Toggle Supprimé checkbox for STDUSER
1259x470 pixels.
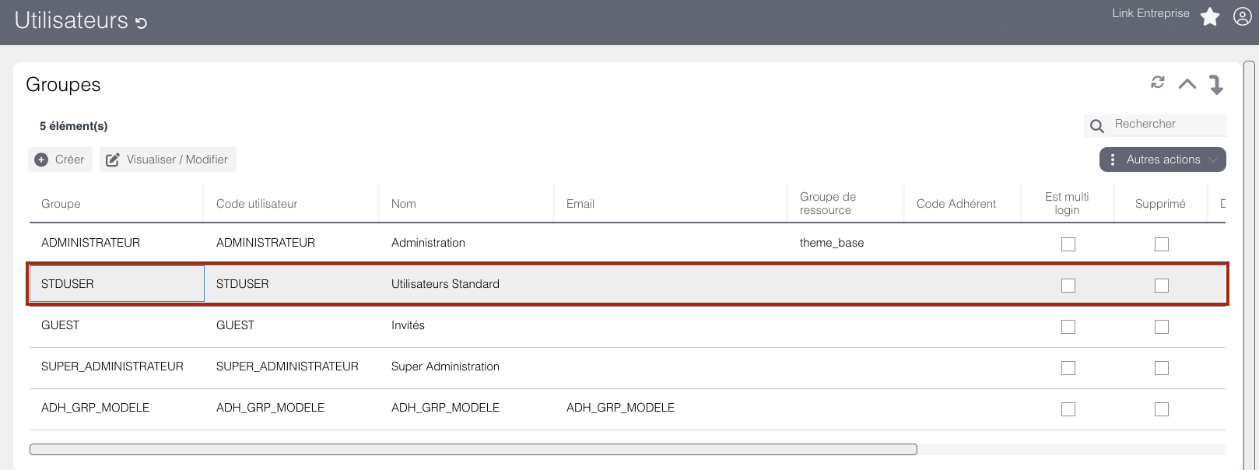pyautogui.click(x=1162, y=286)
